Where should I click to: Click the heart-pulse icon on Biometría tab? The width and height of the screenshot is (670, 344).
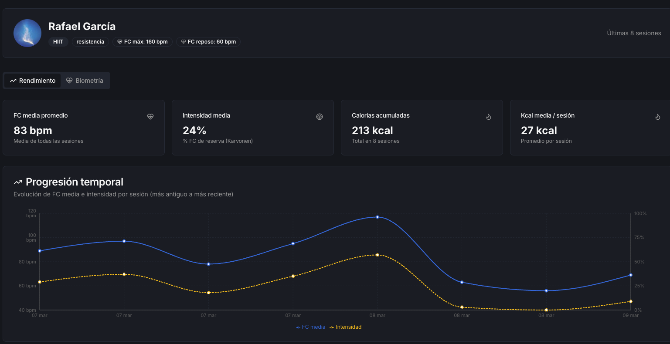tap(69, 81)
